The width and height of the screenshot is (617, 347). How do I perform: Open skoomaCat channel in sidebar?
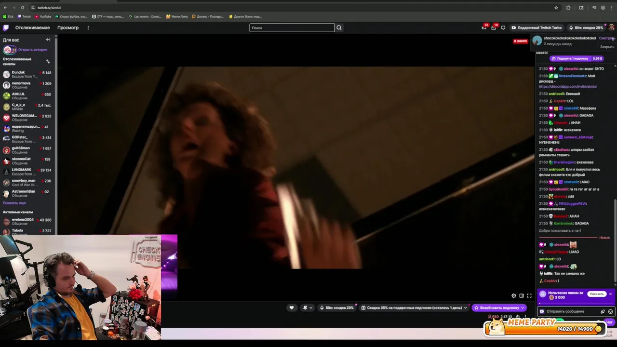tap(27, 161)
